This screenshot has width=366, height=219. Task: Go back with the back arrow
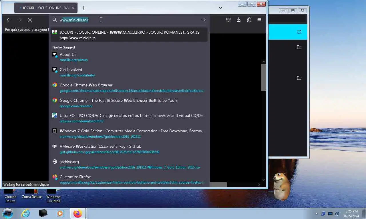point(9,20)
